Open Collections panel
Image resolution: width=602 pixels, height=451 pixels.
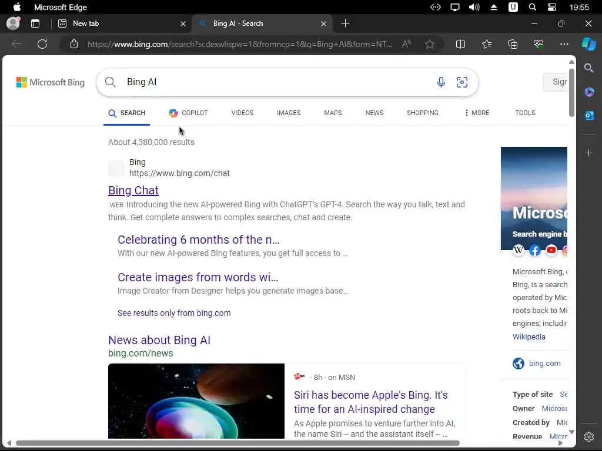click(x=513, y=45)
